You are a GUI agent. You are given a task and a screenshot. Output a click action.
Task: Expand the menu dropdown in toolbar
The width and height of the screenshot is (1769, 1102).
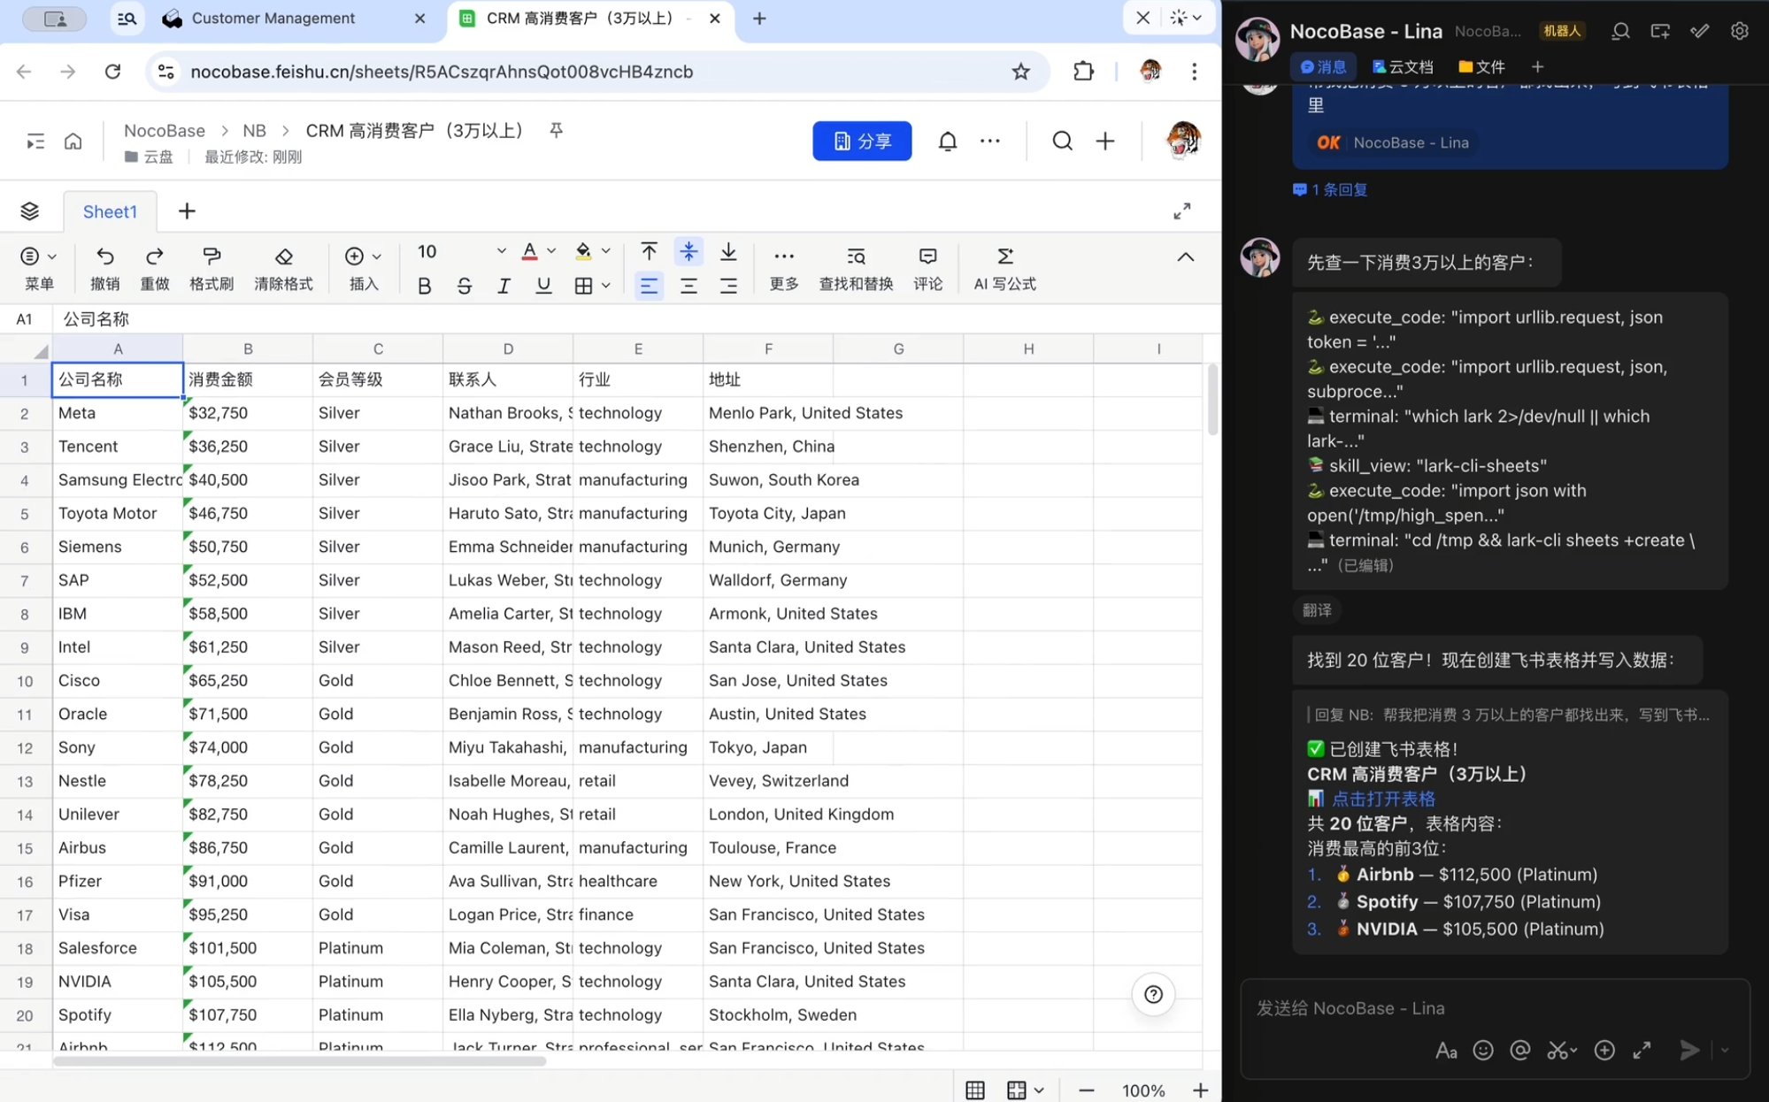coord(51,256)
